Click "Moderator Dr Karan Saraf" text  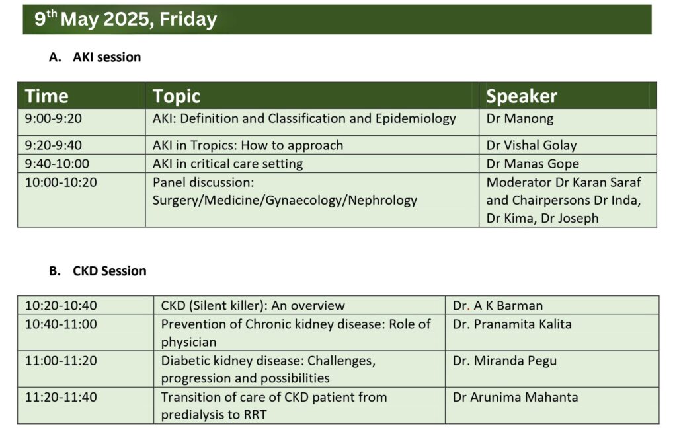pyautogui.click(x=563, y=182)
